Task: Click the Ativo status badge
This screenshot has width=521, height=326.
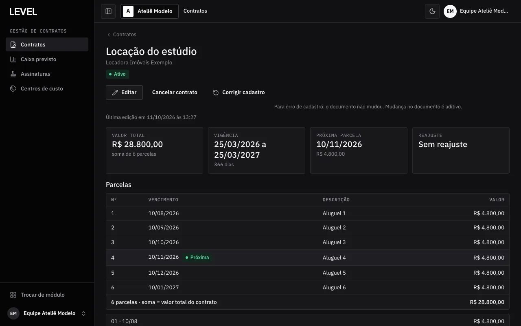Action: click(x=118, y=74)
